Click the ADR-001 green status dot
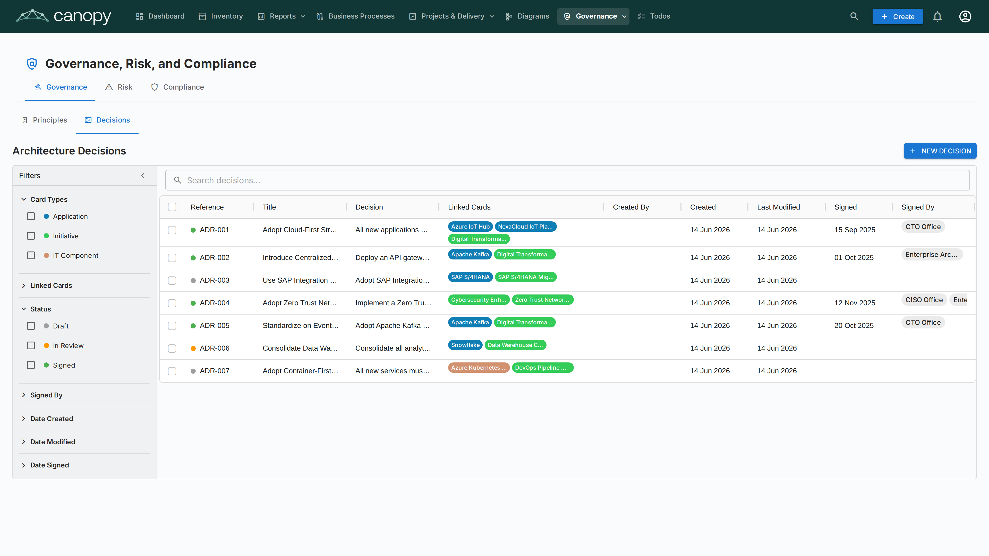This screenshot has width=989, height=556. coord(193,230)
